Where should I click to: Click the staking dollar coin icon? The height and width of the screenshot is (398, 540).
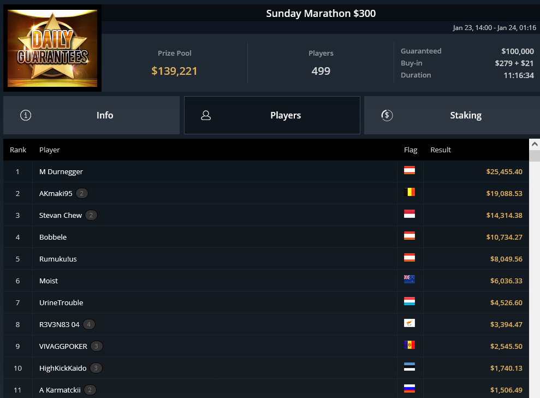click(x=387, y=115)
